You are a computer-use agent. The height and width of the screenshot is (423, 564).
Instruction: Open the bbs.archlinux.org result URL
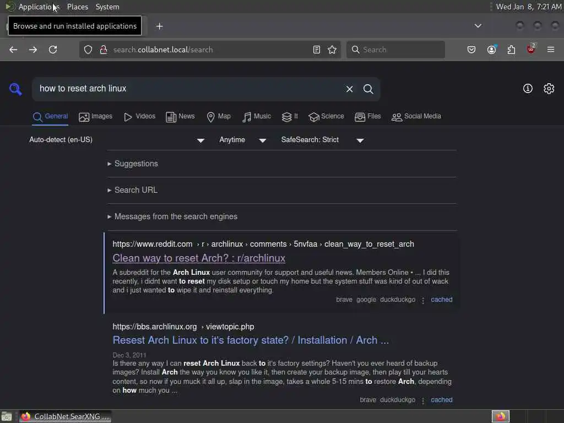coord(183,327)
